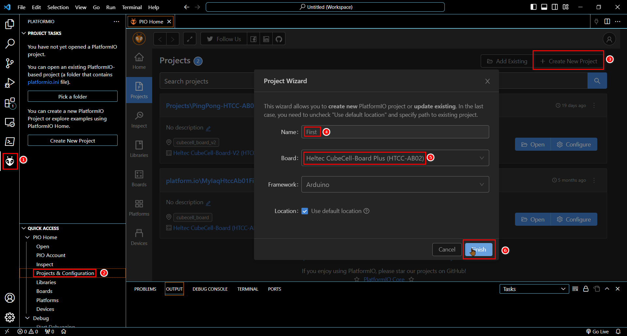The height and width of the screenshot is (336, 627).
Task: Split the editor to the right
Action: [x=607, y=22]
